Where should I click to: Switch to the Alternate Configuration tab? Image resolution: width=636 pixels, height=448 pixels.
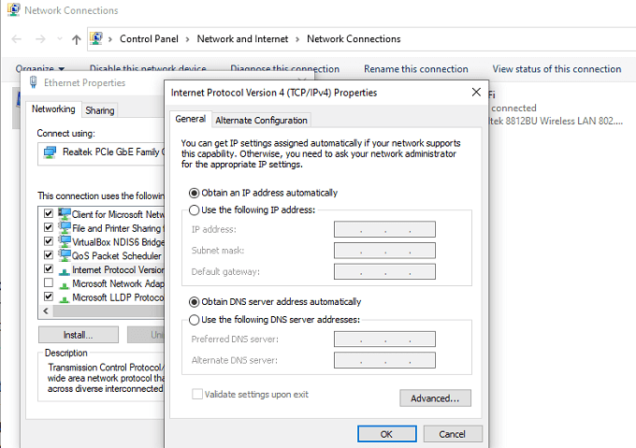[261, 120]
